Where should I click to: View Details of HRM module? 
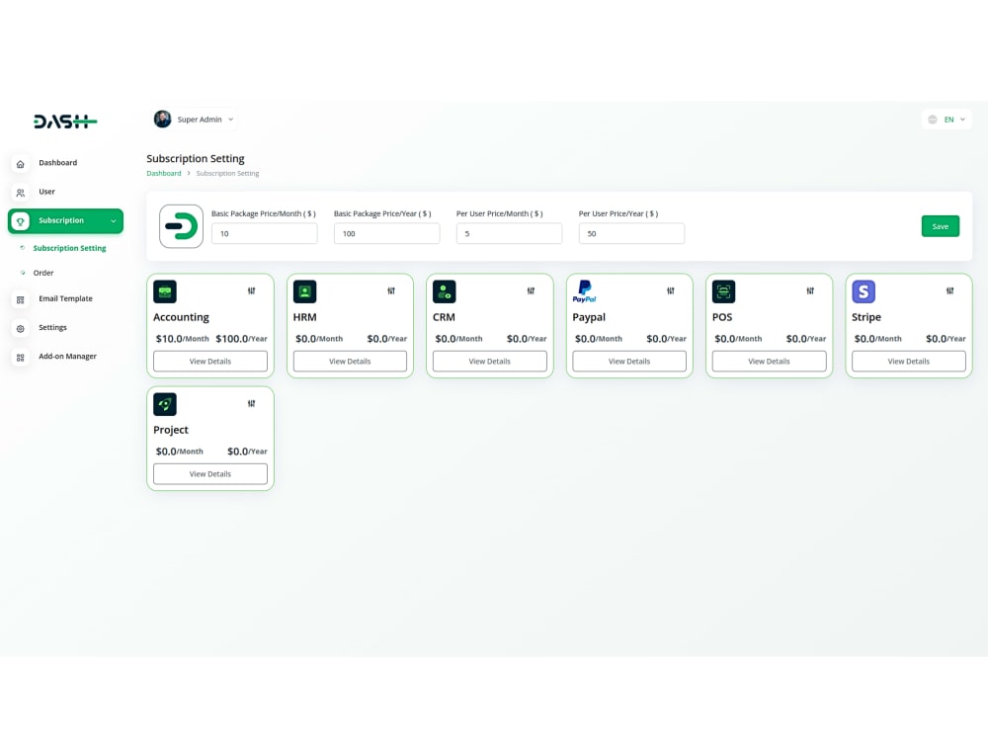pos(350,361)
